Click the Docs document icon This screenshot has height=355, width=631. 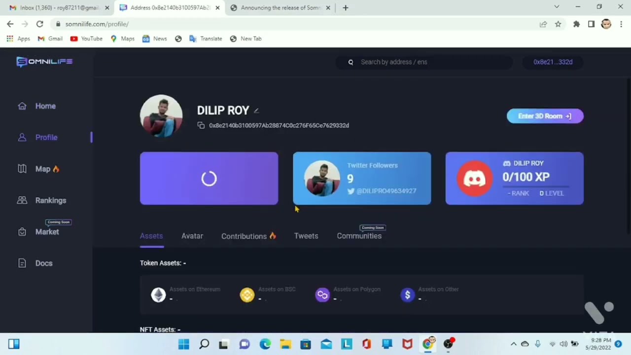pos(22,263)
